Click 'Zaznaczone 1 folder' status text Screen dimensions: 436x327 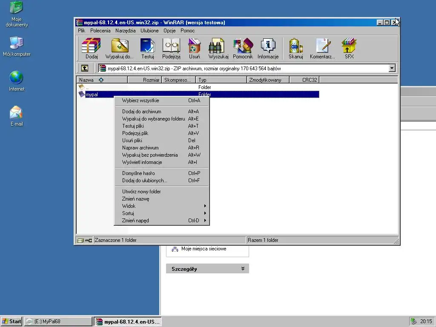[115, 240]
